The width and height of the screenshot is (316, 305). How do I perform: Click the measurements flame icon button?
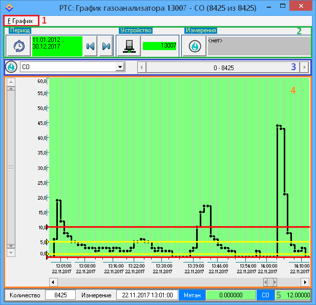(x=195, y=46)
